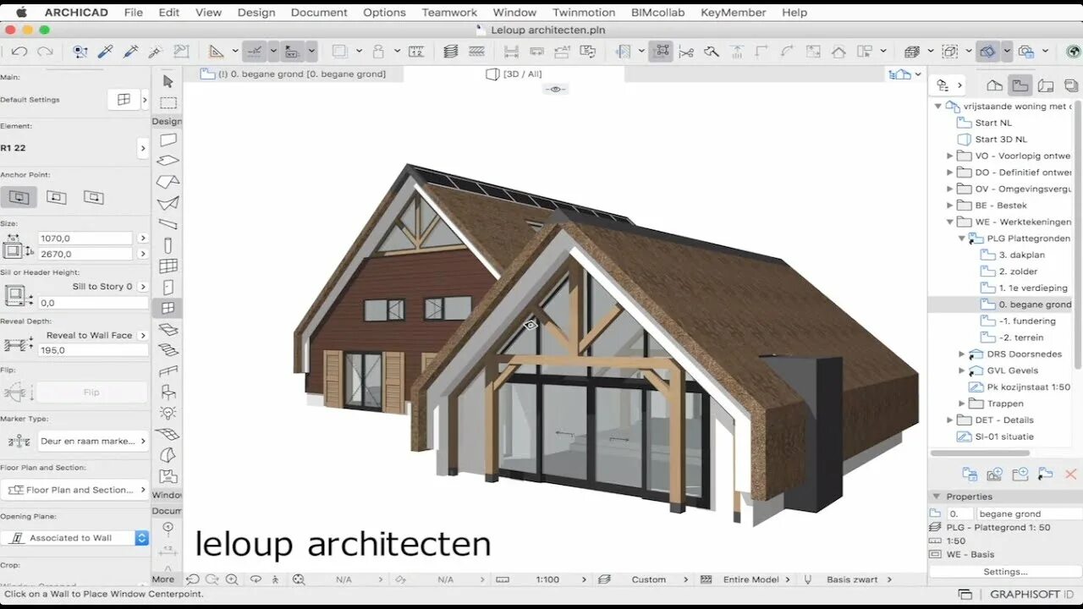Activate the Inject Parameters syringe
Screen dimensions: 1083x609
(130, 52)
